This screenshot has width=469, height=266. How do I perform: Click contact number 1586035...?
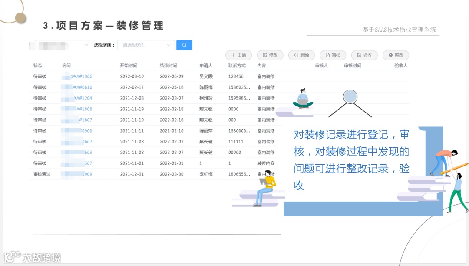point(239,87)
